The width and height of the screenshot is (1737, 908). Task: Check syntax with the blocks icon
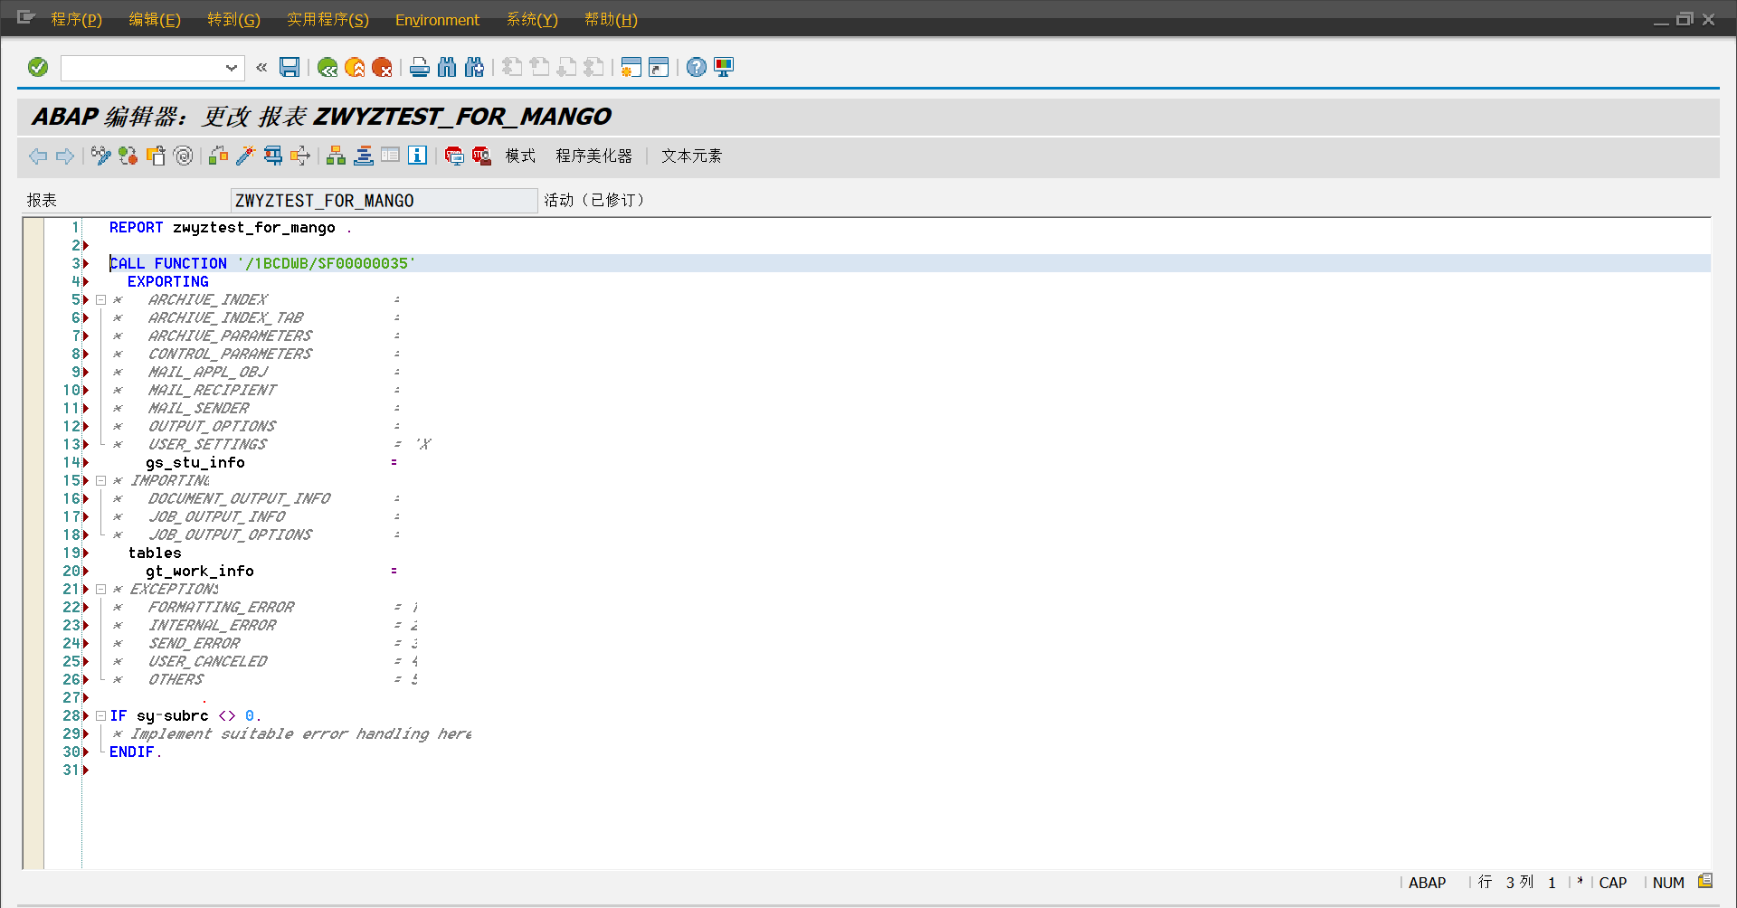(x=219, y=156)
